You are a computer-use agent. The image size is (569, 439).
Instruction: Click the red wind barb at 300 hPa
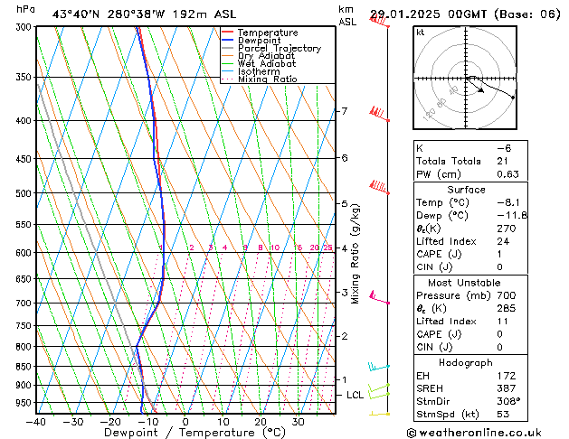point(379,22)
